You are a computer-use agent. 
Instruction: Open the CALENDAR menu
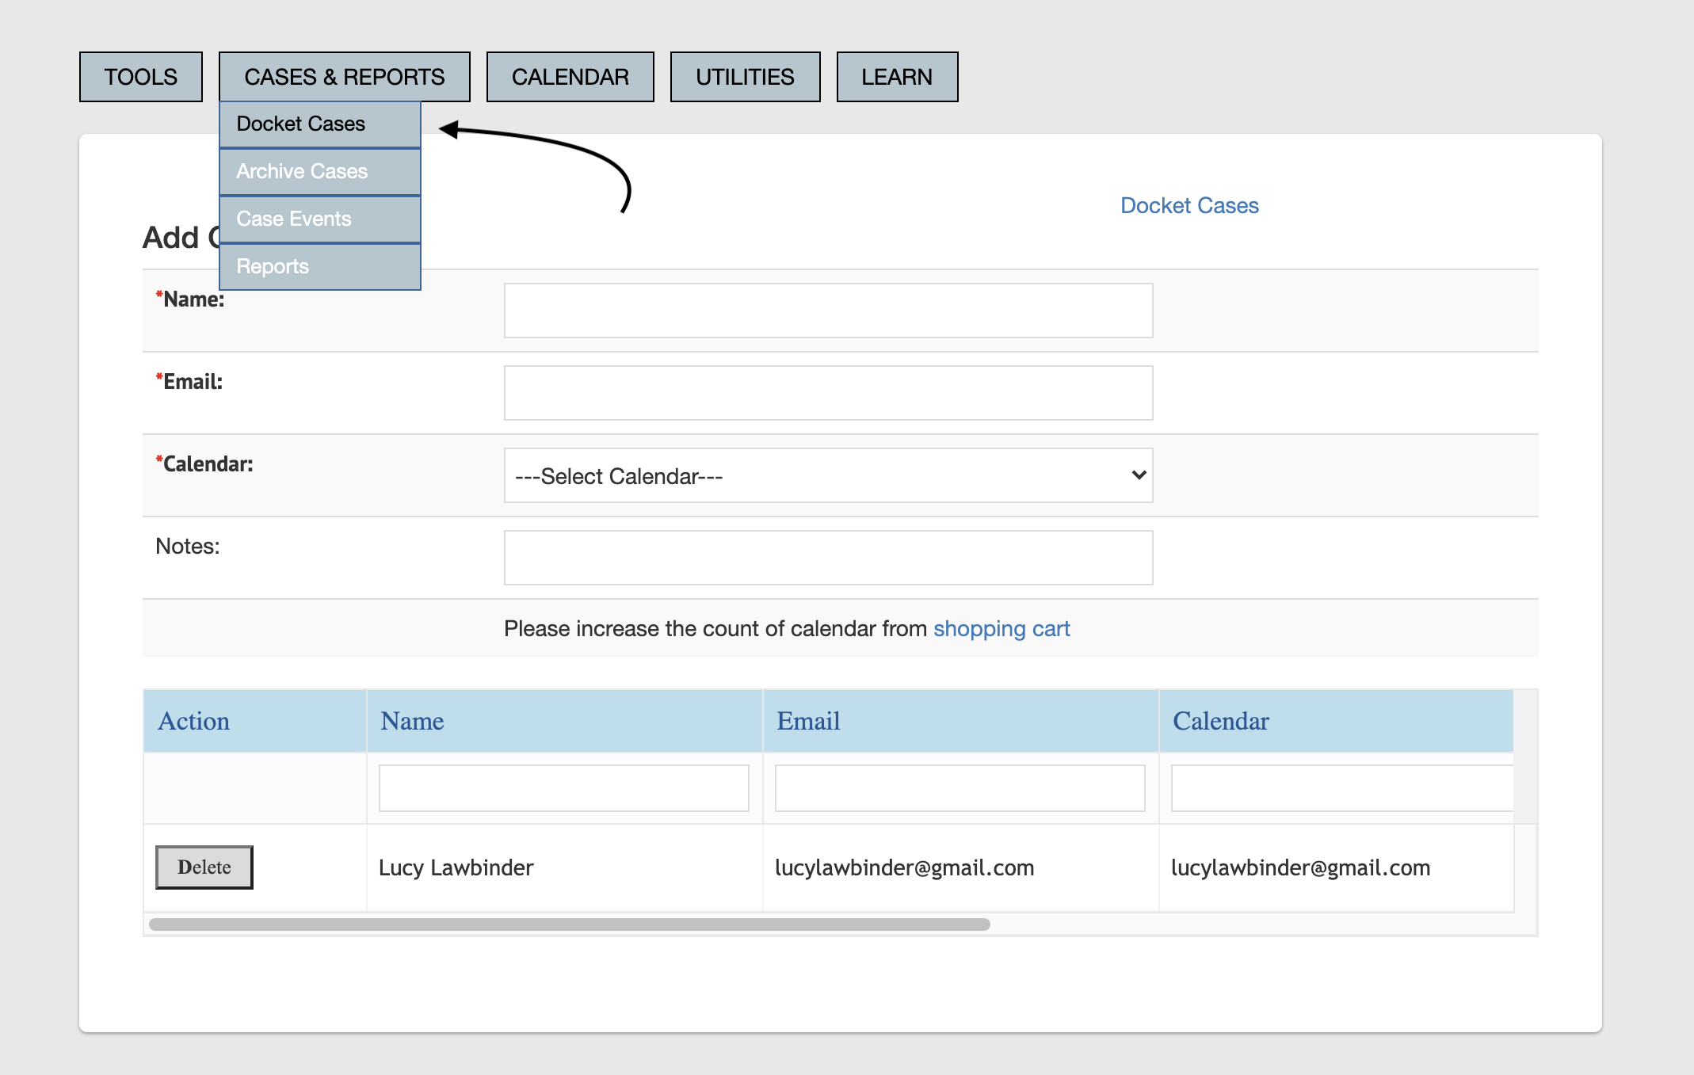[x=569, y=76]
